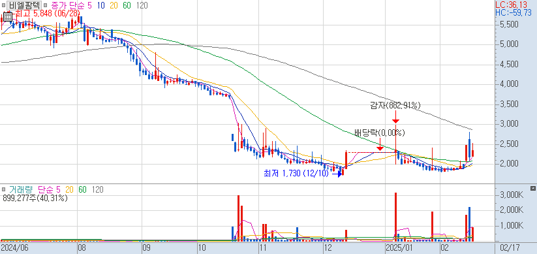The image size is (537, 254).
Task: Click the 5,000 price axis label
Action: tap(509, 44)
